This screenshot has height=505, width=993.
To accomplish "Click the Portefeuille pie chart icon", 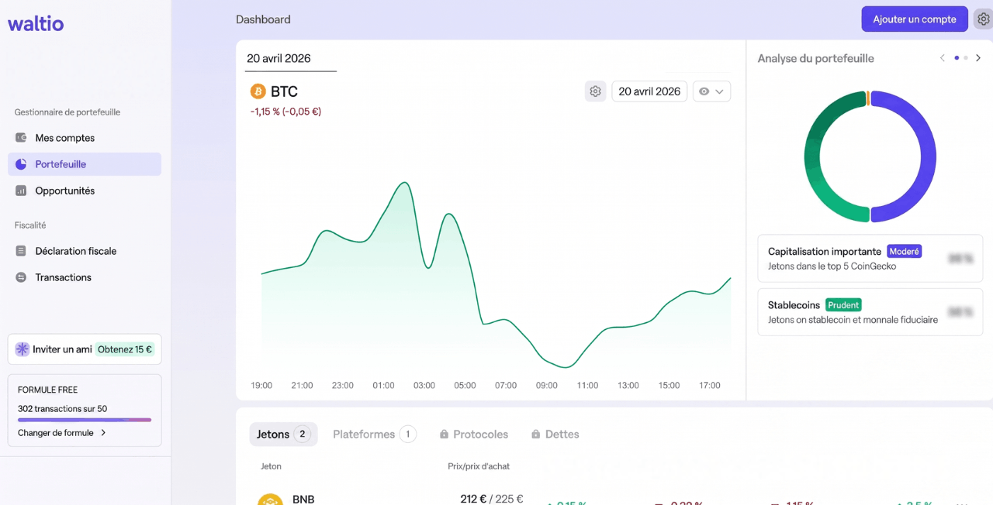I will (x=21, y=164).
